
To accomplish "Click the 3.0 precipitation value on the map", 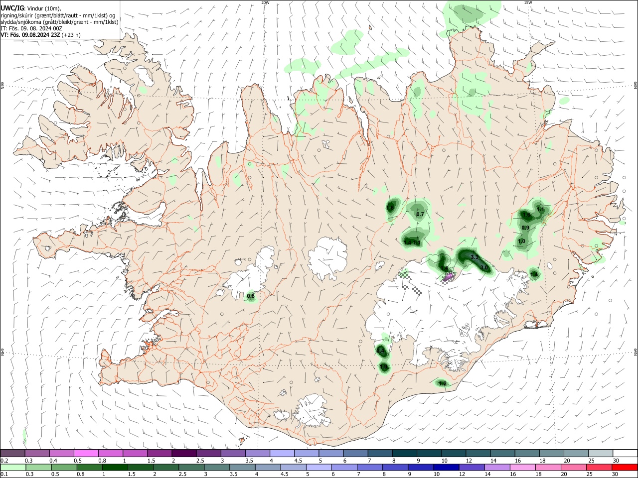I will pyautogui.click(x=483, y=268).
